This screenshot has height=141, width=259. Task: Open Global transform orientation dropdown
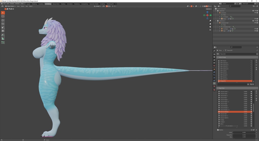point(98,6)
